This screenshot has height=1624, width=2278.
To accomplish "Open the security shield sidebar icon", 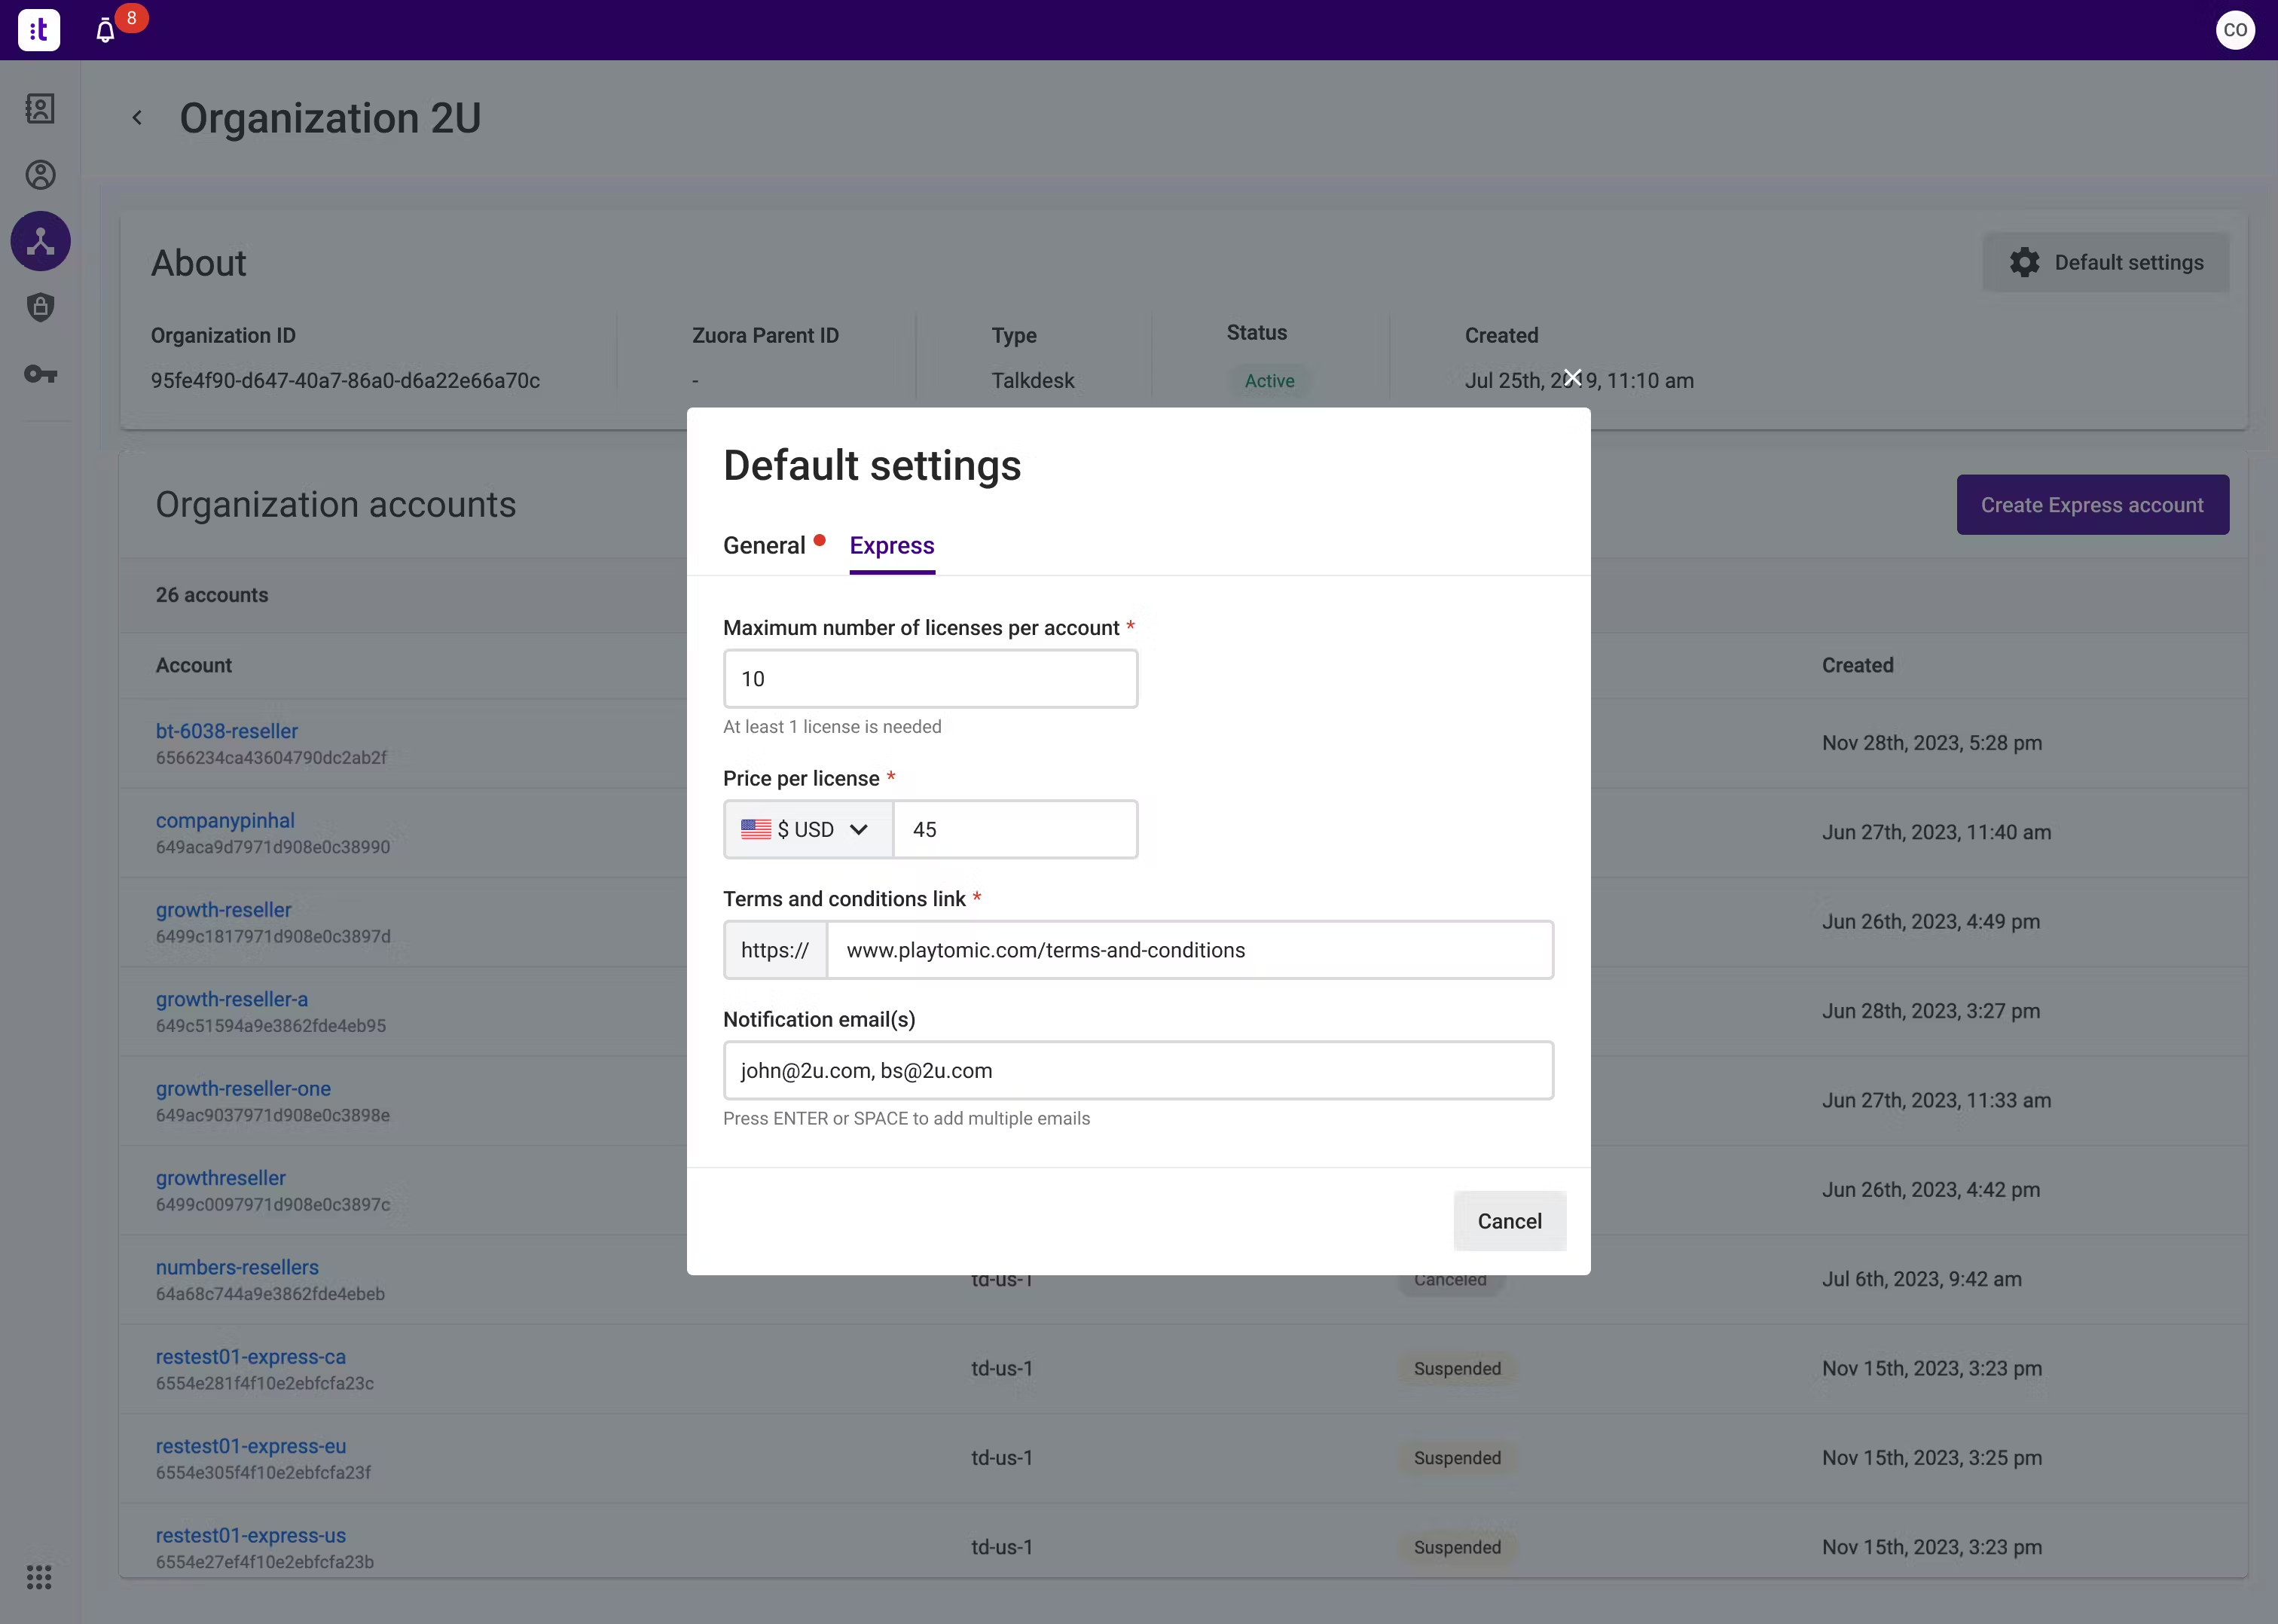I will 40,307.
